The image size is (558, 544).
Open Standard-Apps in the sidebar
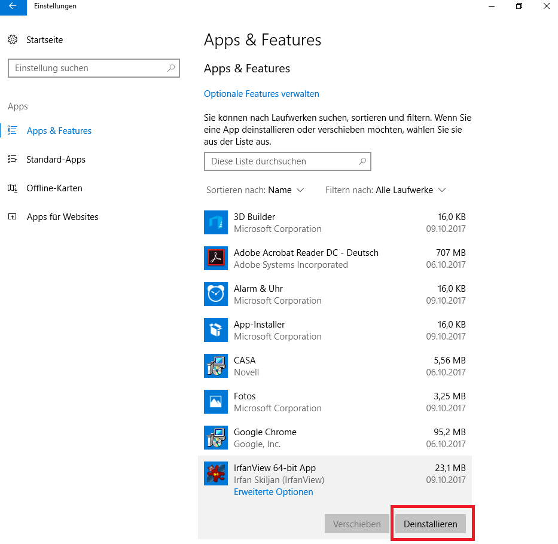click(x=56, y=160)
